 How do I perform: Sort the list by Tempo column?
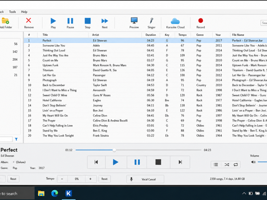point(183,35)
